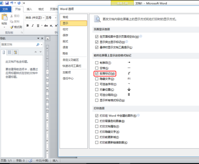Uncheck 段落标记(M) checkbox
The image size is (199, 164).
97,73
